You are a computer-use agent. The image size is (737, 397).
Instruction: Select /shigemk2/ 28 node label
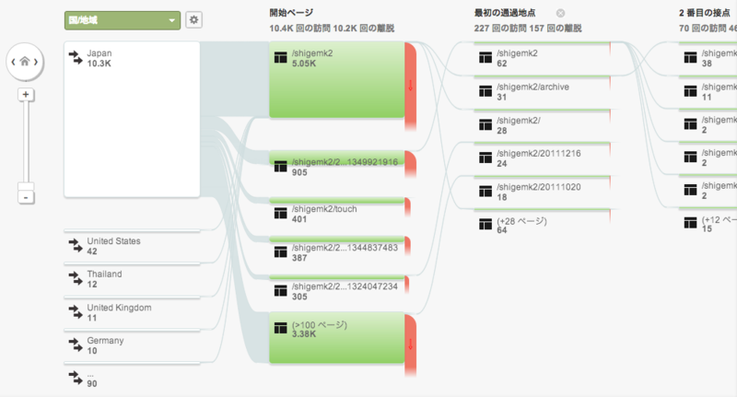[x=519, y=121]
